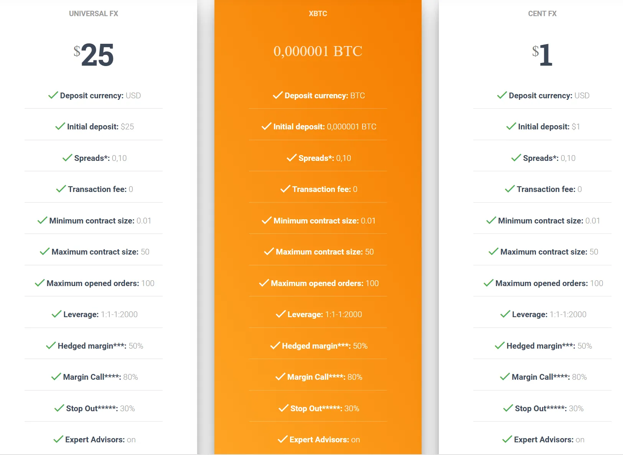Click Cent FX 'Initial deposit: $1' text

[549, 127]
